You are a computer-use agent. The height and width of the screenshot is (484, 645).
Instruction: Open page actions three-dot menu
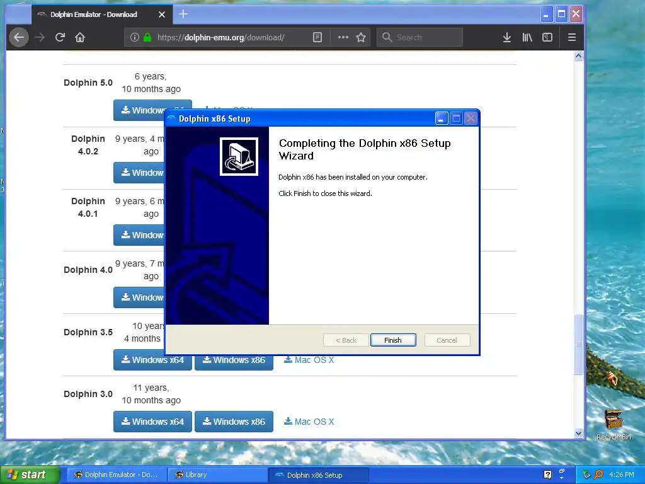tap(343, 37)
